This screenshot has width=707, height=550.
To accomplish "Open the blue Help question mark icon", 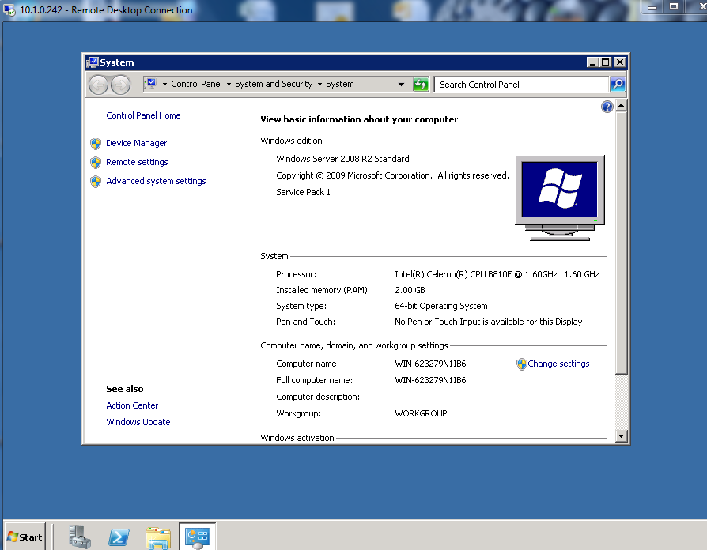I will coord(607,107).
